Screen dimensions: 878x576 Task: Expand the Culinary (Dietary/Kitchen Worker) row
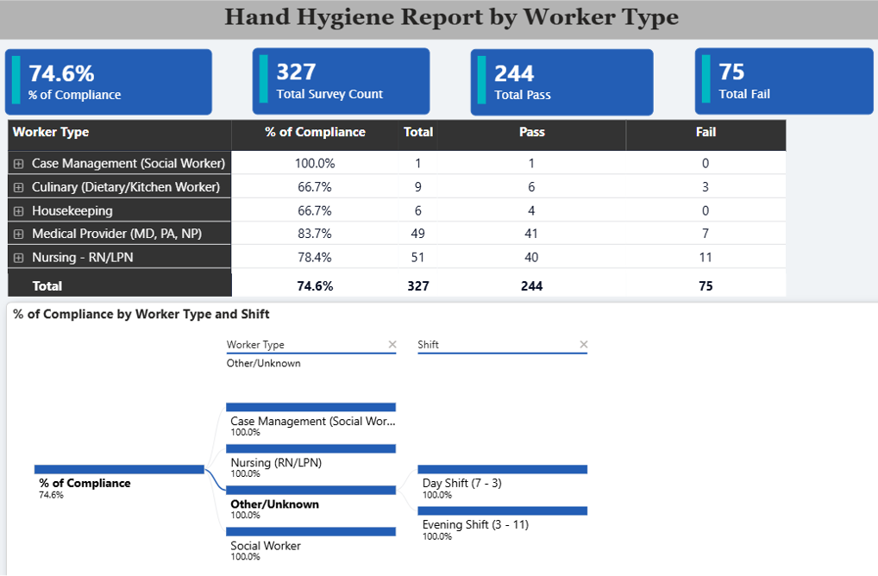coord(18,187)
